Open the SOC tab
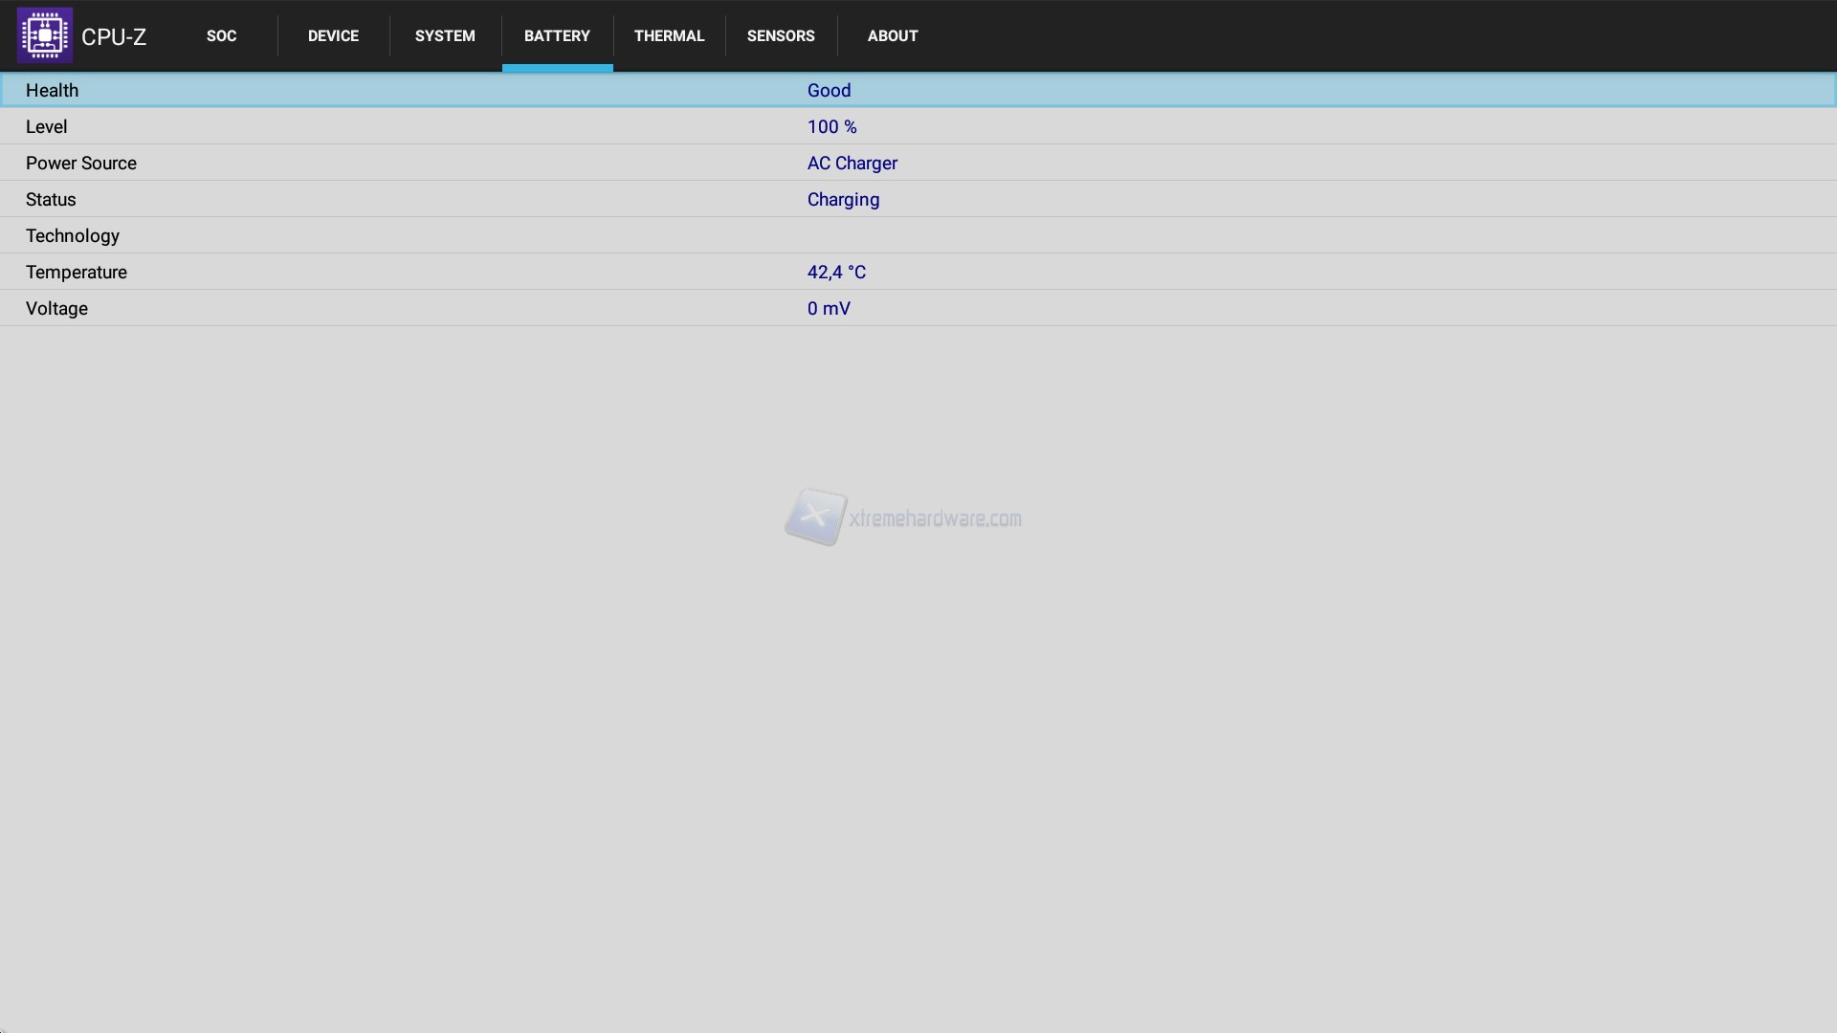 (221, 35)
